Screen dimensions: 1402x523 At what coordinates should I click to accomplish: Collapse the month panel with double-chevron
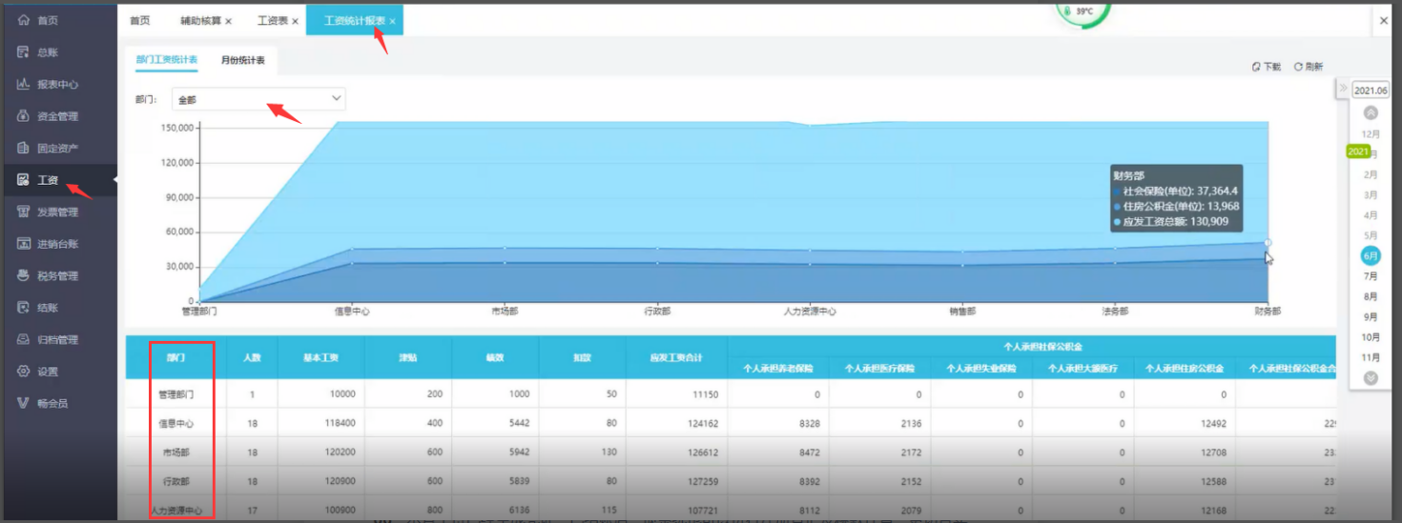[x=1343, y=89]
